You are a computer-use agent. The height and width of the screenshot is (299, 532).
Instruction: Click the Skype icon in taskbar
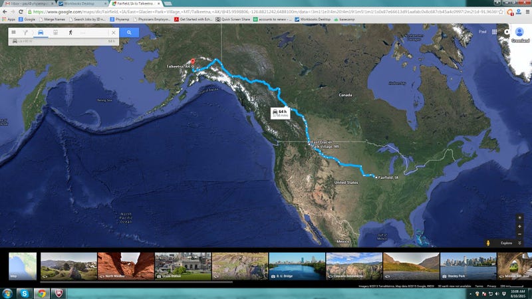24,293
